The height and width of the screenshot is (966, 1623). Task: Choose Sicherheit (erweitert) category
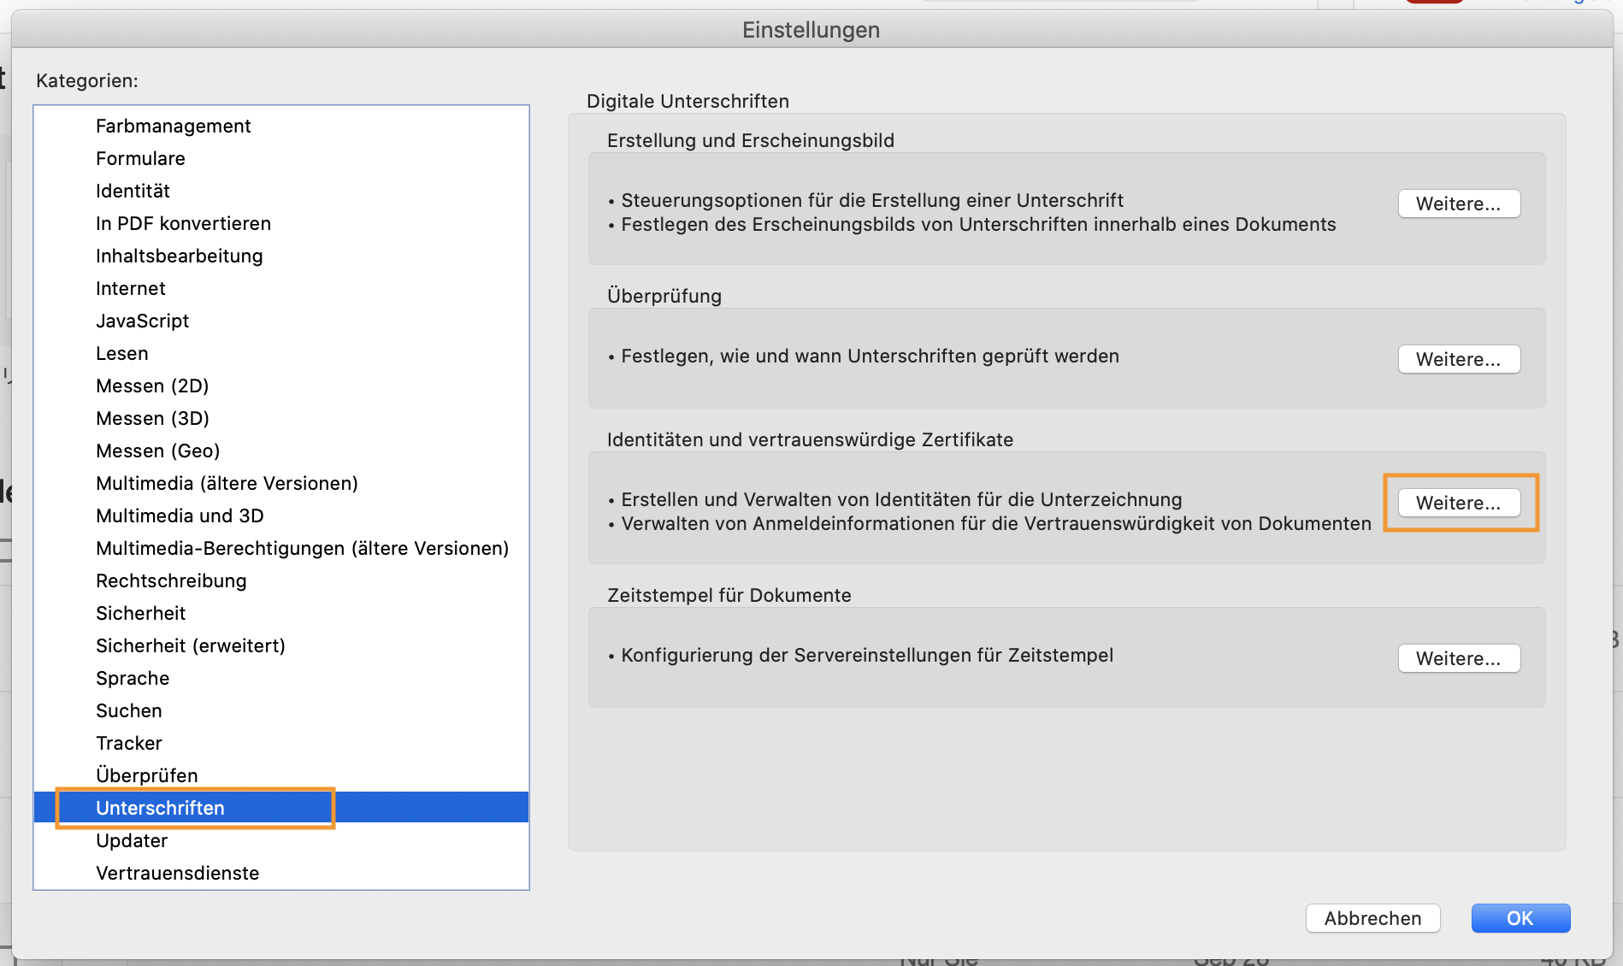281,645
